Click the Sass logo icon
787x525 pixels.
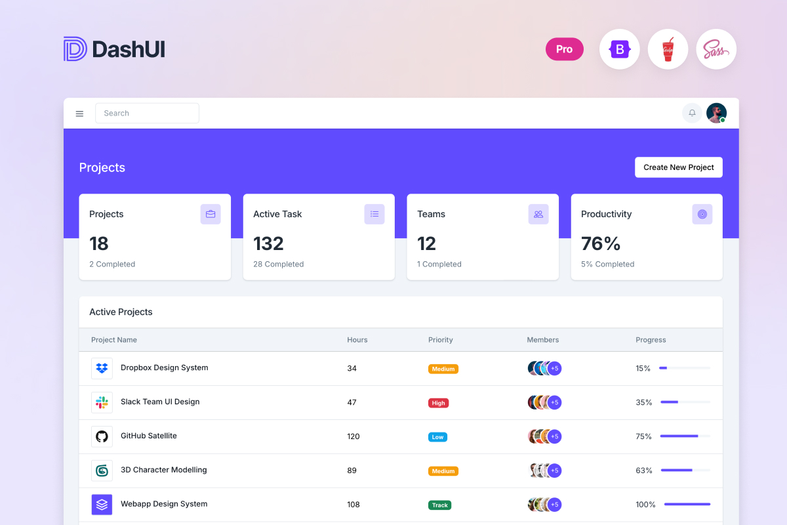pyautogui.click(x=716, y=49)
